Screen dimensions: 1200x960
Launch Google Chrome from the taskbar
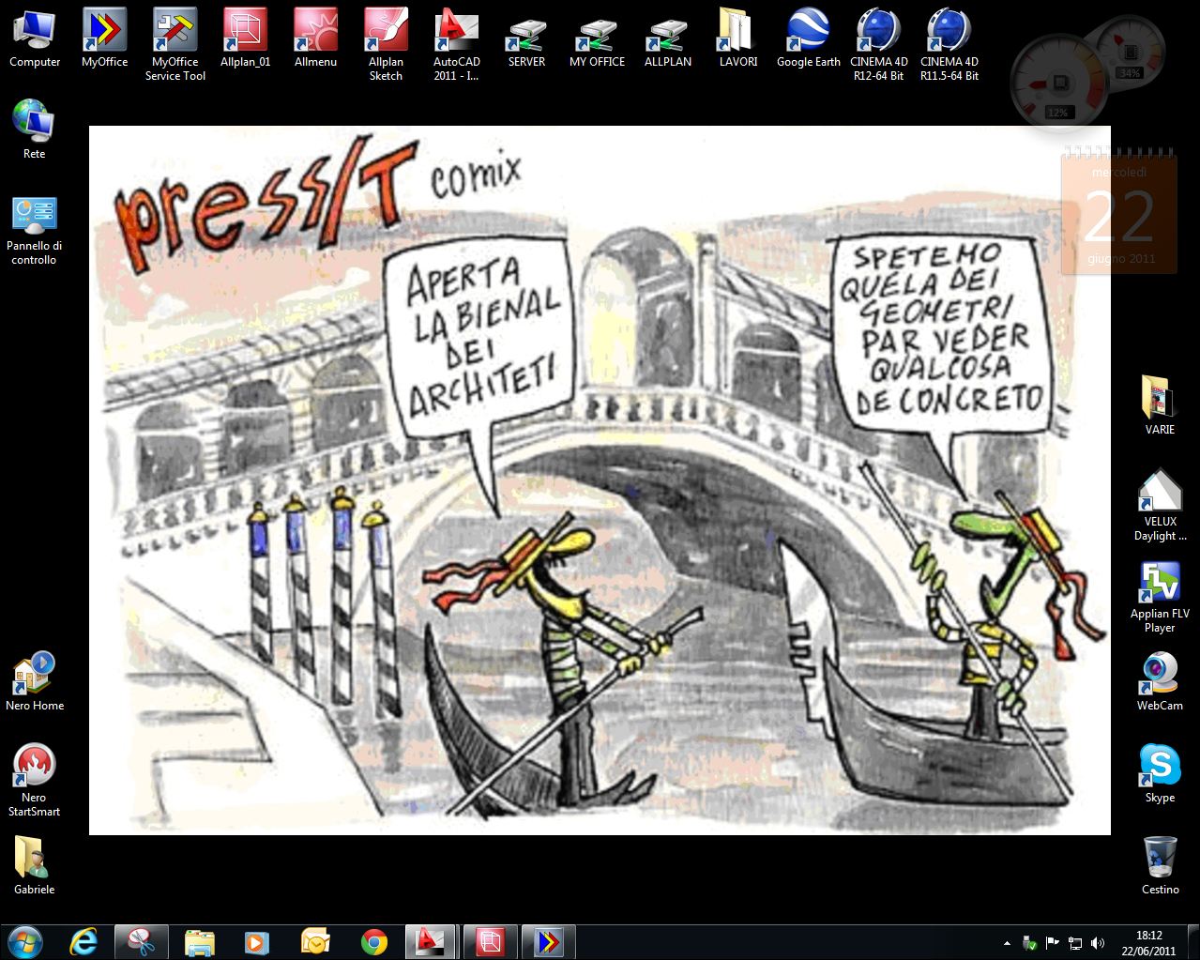coord(374,941)
